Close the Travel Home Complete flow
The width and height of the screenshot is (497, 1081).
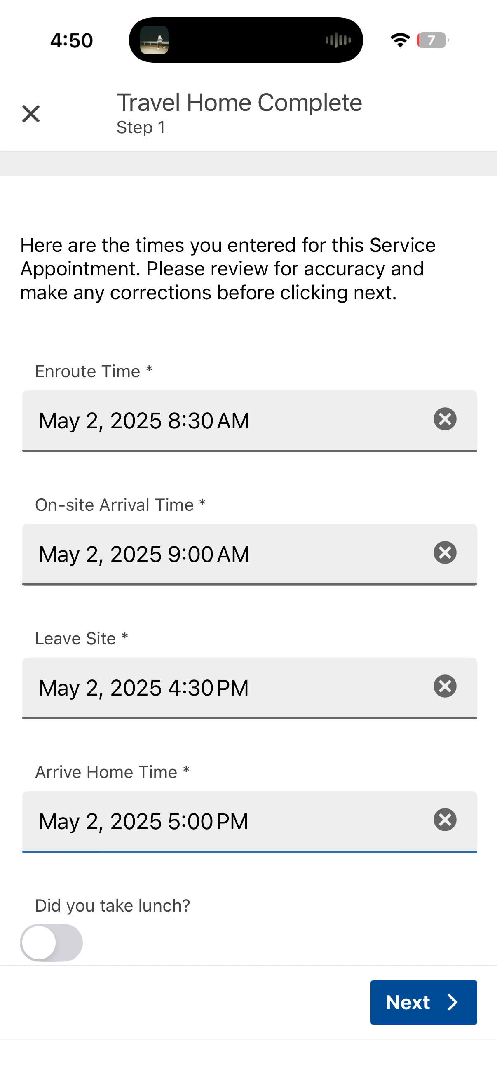tap(30, 114)
